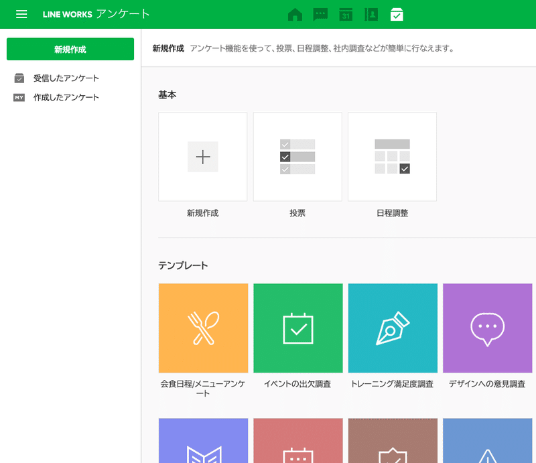The width and height of the screenshot is (536, 463).
Task: Choose the purple speech bubble design template
Action: [x=488, y=328]
